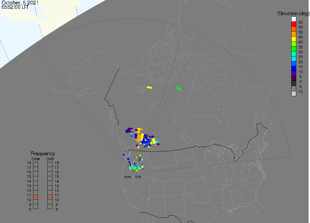Click the red frequency marker on cve bar
Screen dimensions: 310x223
tap(50, 197)
